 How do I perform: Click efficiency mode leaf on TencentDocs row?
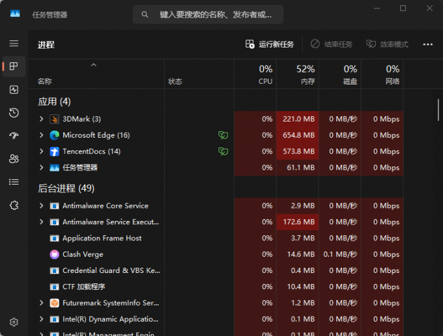[x=223, y=151]
